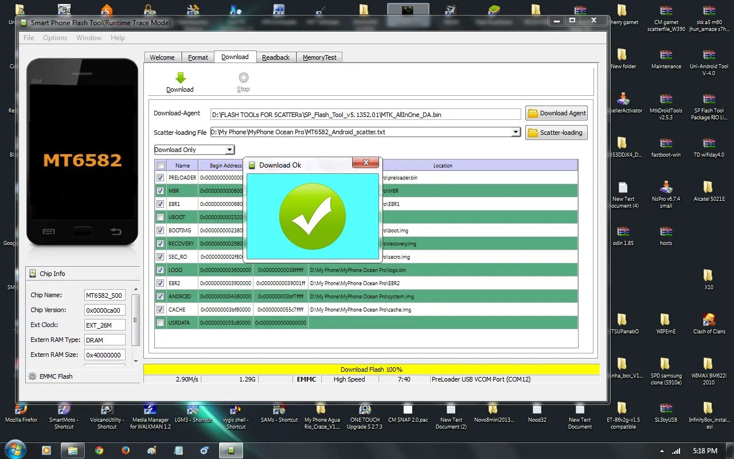Click the Download Agent browse button
This screenshot has width=734, height=459.
pos(556,113)
